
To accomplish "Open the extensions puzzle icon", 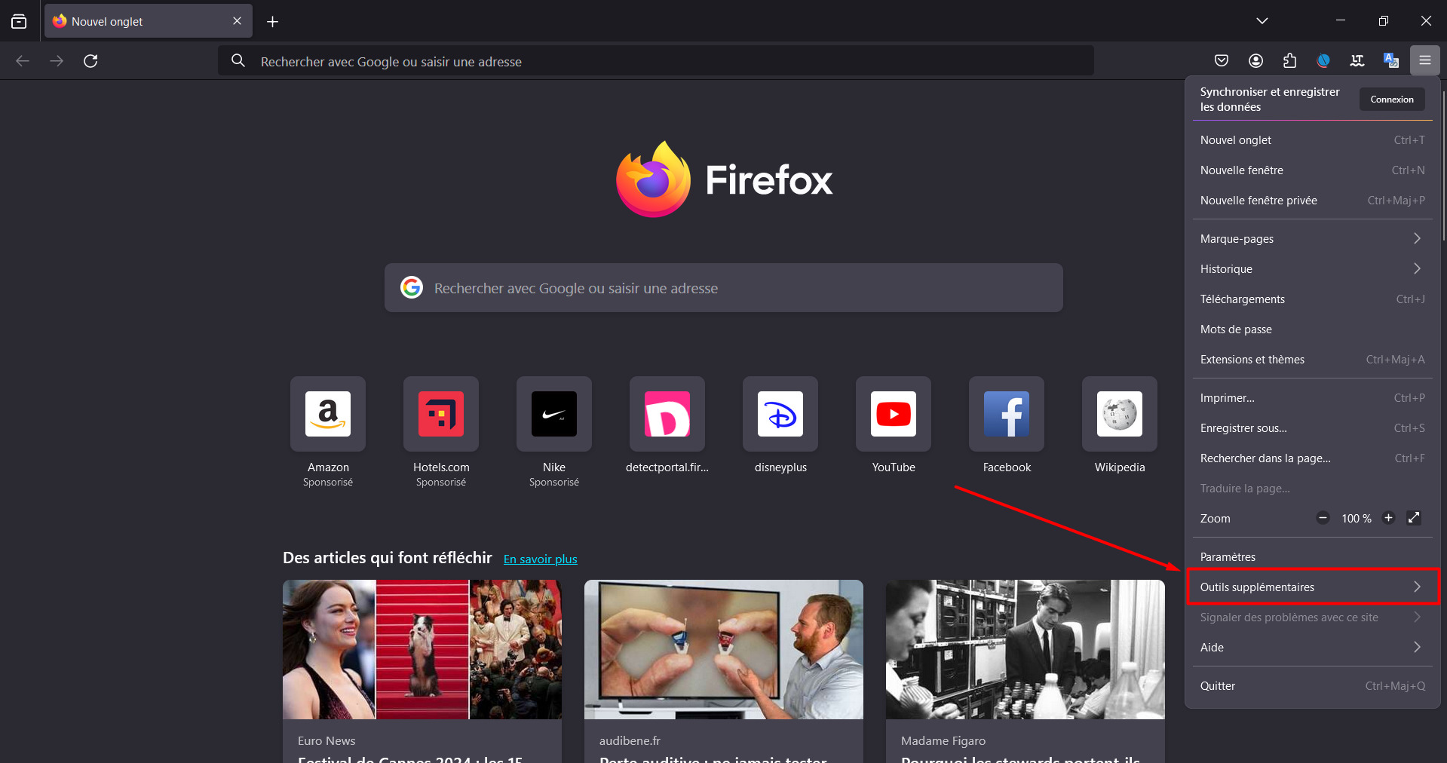I will tap(1289, 60).
